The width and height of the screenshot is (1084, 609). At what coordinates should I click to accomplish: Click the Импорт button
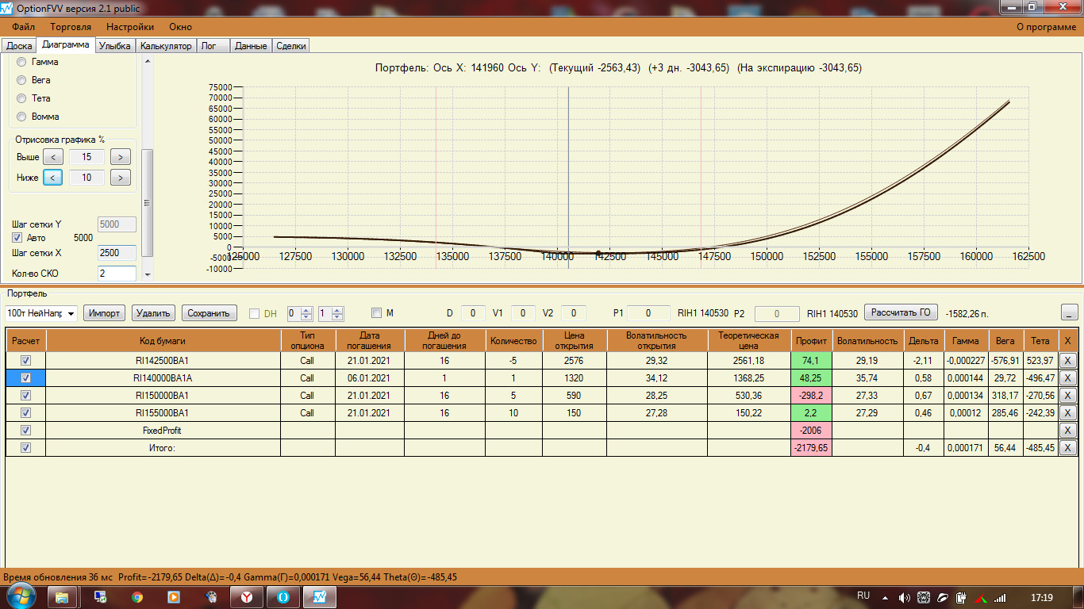click(x=105, y=313)
